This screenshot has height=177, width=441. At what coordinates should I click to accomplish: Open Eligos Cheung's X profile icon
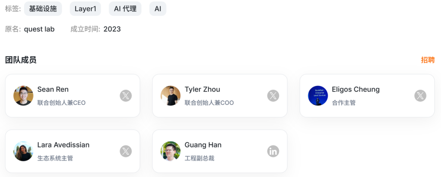pyautogui.click(x=420, y=96)
